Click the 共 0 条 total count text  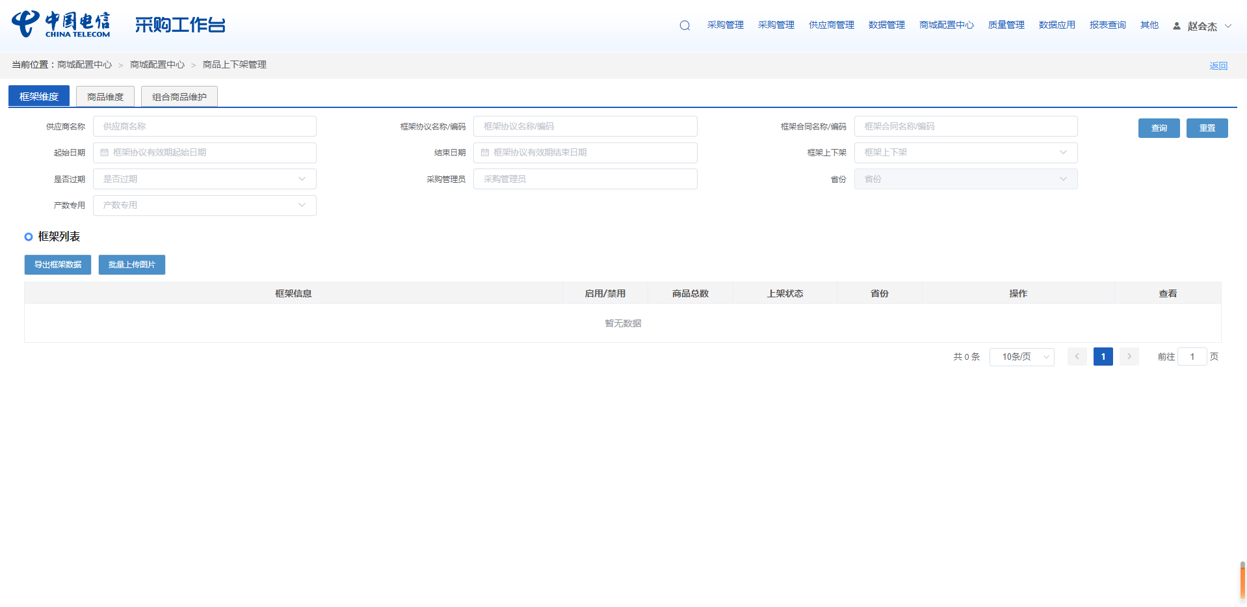coord(966,357)
